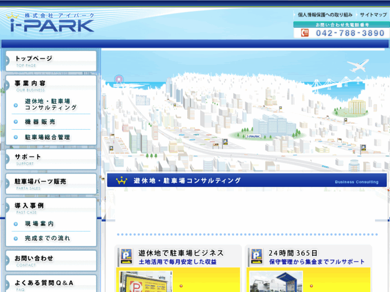The image size is (390, 292).
Task: Click the airplane in the illustration
Action: (358, 65)
